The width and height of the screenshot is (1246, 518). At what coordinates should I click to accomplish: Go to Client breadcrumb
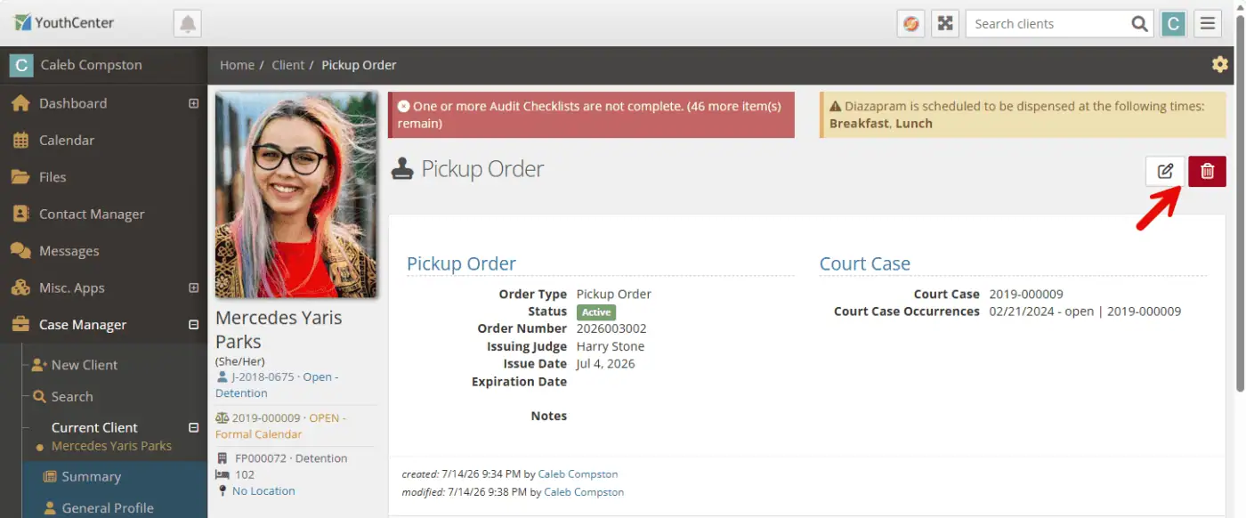(287, 65)
